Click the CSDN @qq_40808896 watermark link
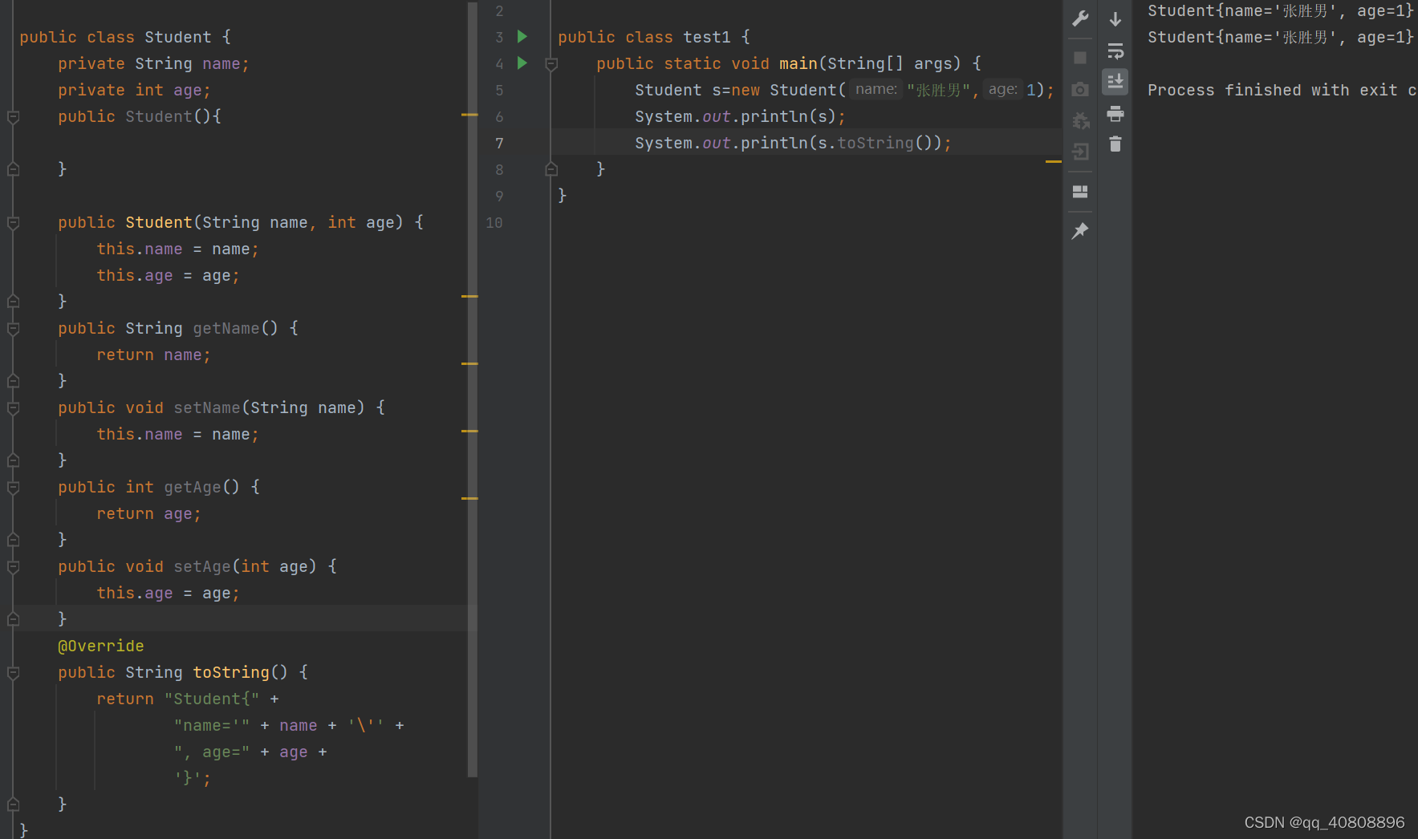The image size is (1418, 839). (1323, 822)
